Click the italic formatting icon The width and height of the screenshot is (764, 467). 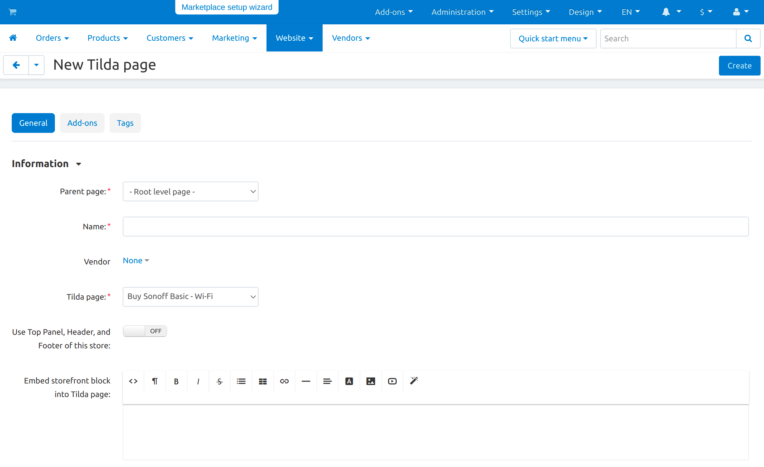click(197, 381)
